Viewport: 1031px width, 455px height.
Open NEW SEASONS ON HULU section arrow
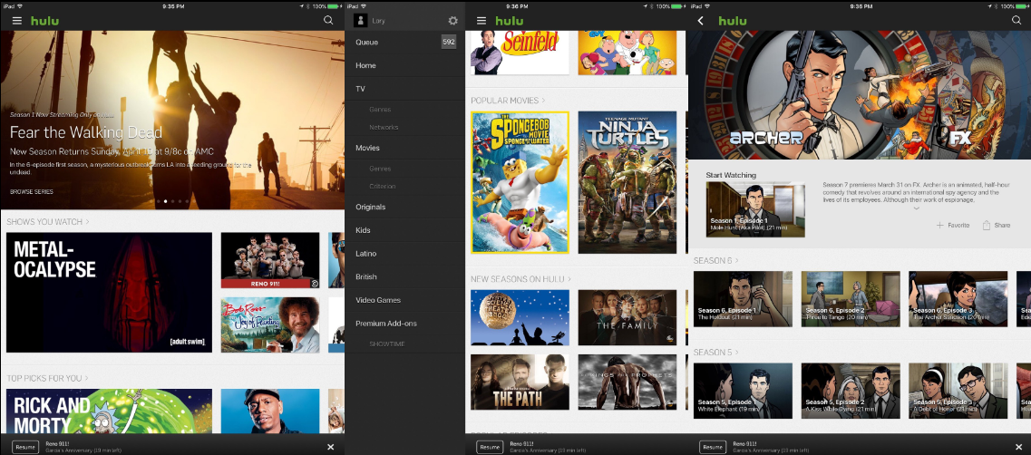point(569,279)
